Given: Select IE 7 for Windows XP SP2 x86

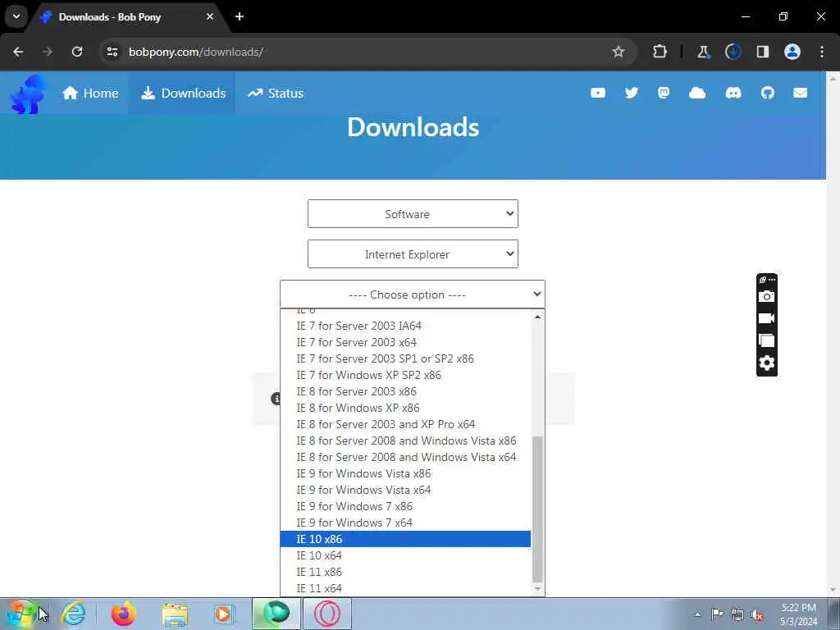Looking at the screenshot, I should coord(405,375).
